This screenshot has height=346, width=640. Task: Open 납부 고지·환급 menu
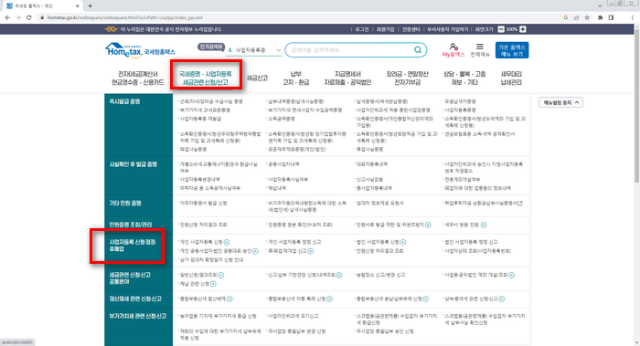tap(296, 79)
